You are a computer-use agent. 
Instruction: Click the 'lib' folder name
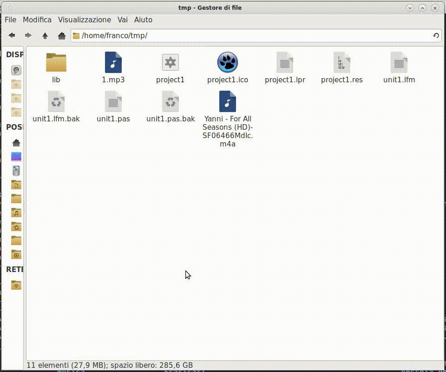[x=56, y=80]
